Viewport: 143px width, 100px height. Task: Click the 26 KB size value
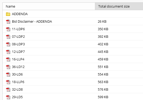[102, 22]
